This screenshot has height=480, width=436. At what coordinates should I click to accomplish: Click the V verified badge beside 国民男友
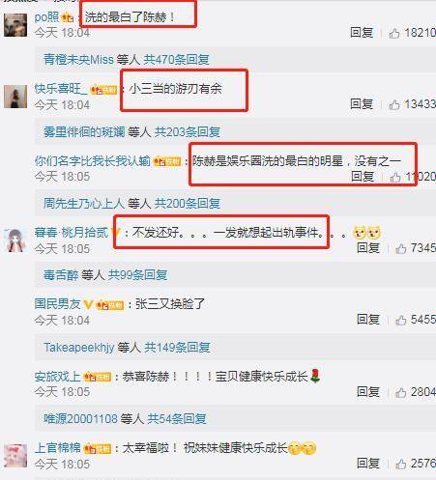88,304
